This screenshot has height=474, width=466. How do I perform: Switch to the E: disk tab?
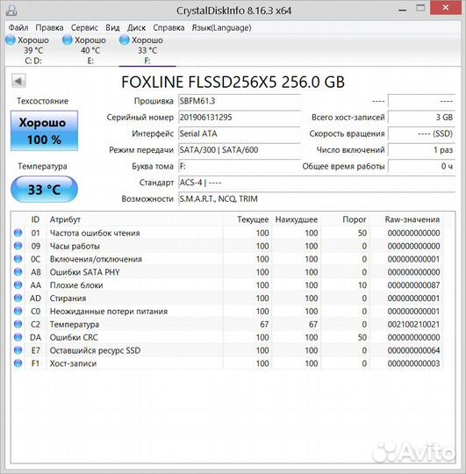(90, 50)
